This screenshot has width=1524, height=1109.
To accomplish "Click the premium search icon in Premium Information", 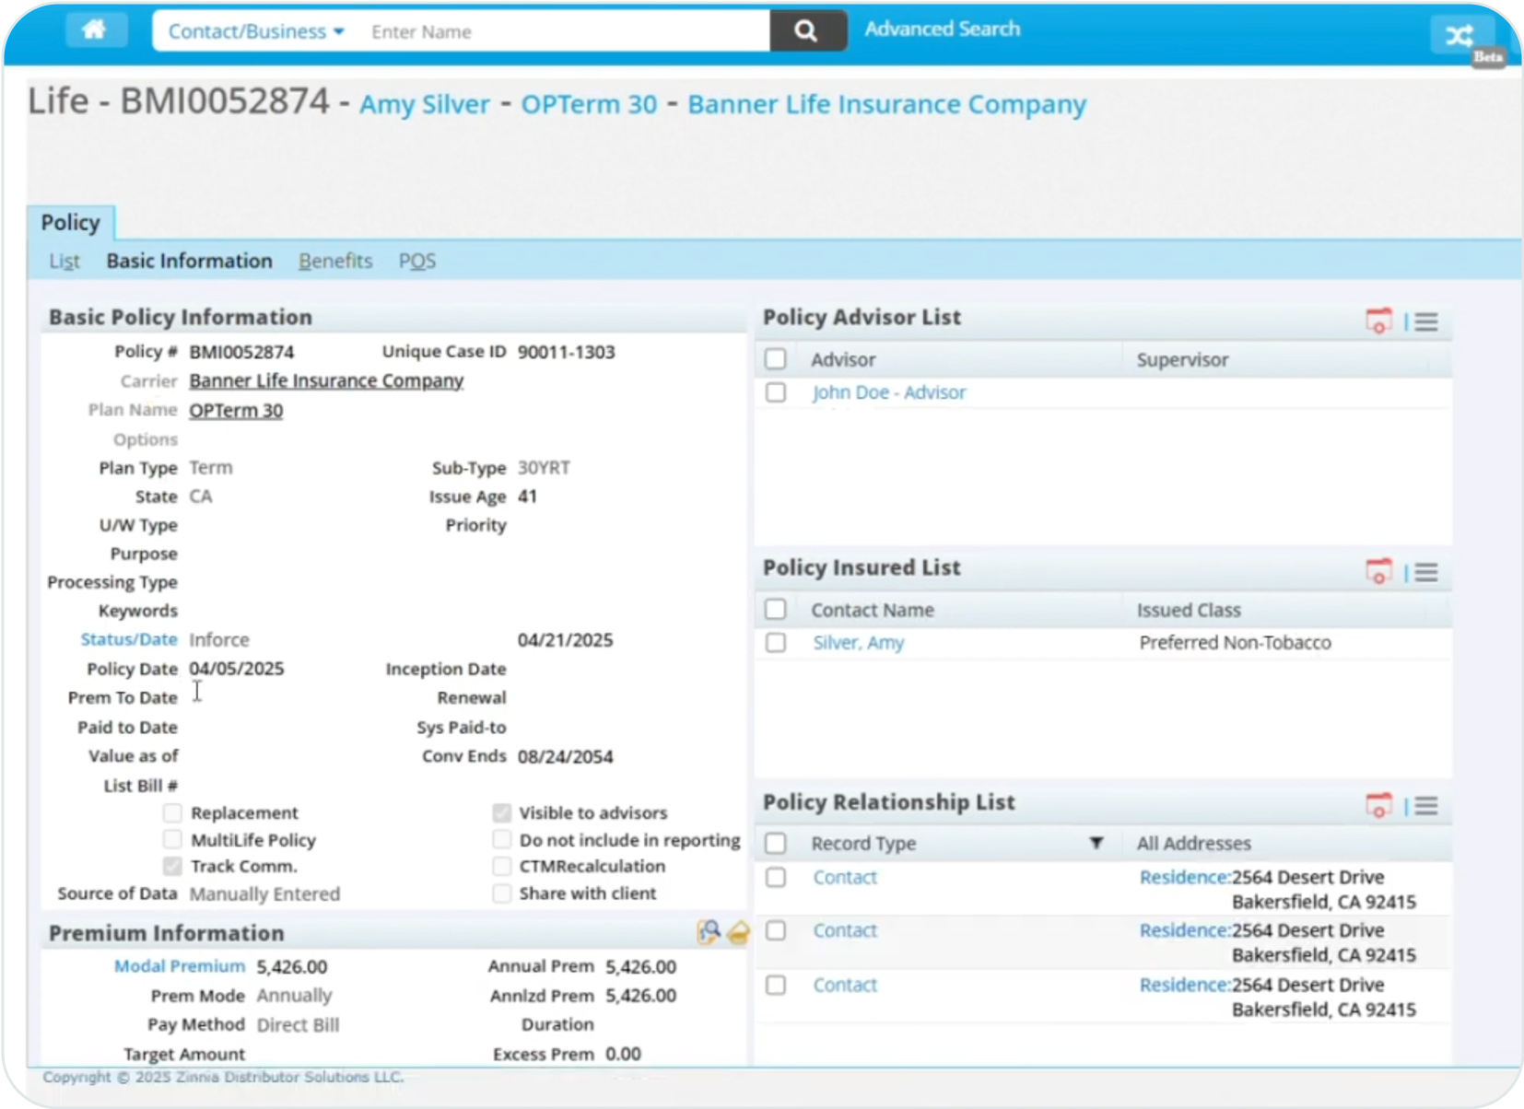I will (709, 932).
